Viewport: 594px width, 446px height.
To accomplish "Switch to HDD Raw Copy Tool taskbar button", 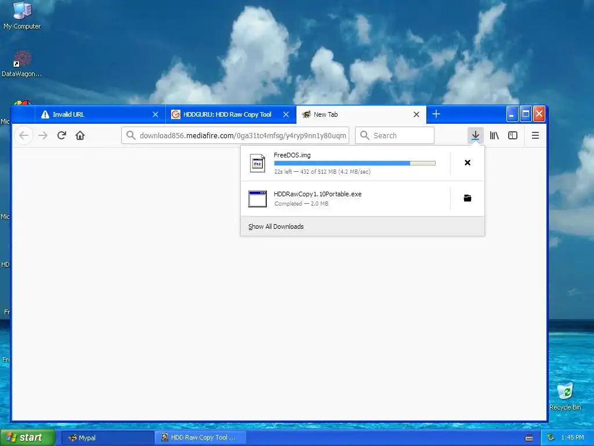I will pyautogui.click(x=200, y=438).
